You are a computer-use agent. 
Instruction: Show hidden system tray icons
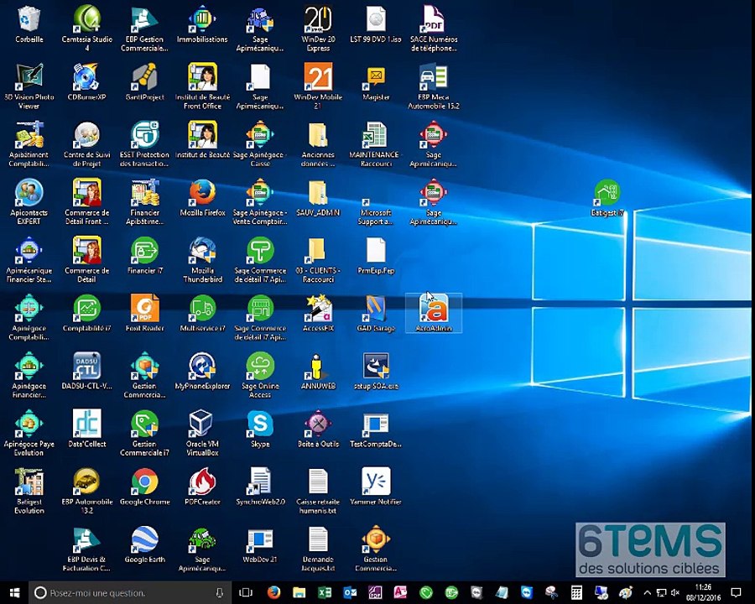(x=647, y=592)
